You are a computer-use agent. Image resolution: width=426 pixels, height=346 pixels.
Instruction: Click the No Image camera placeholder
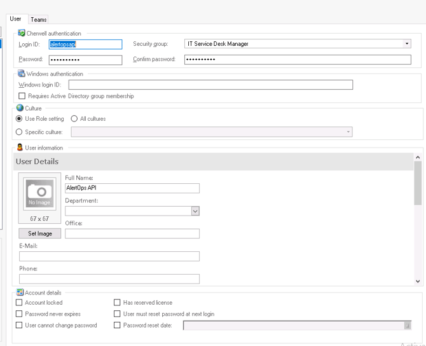pos(40,193)
